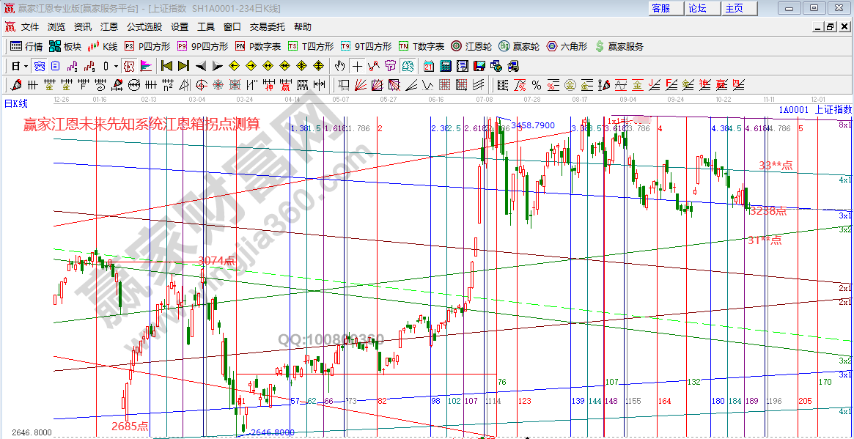The image size is (854, 439).
Task: Expand the 日 period dropdown arrow
Action: pos(26,66)
